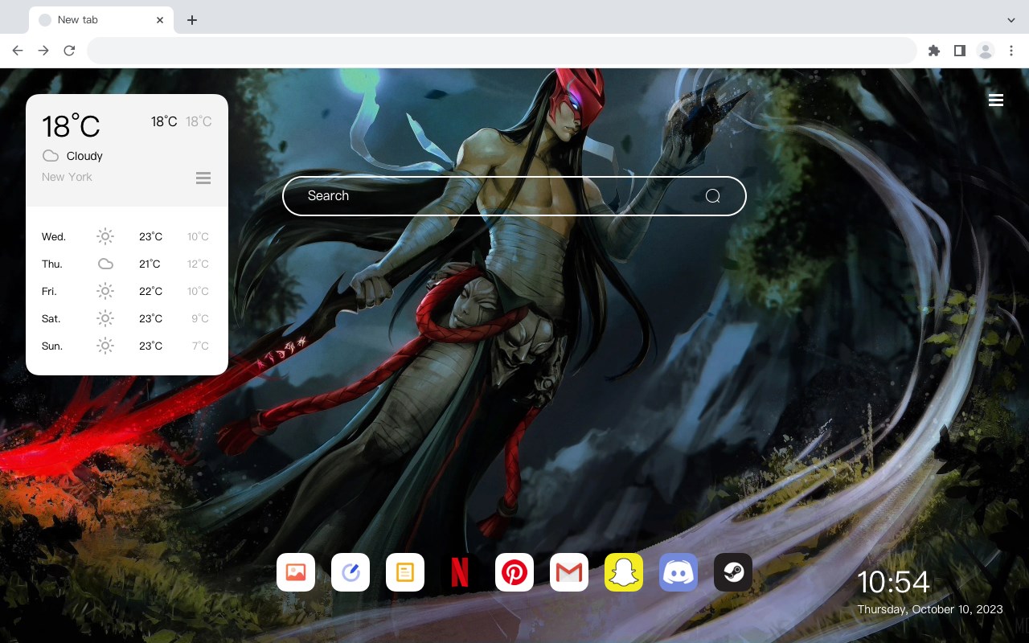Viewport: 1029px width, 643px height.
Task: Open the weather widget menu icon
Action: [203, 178]
